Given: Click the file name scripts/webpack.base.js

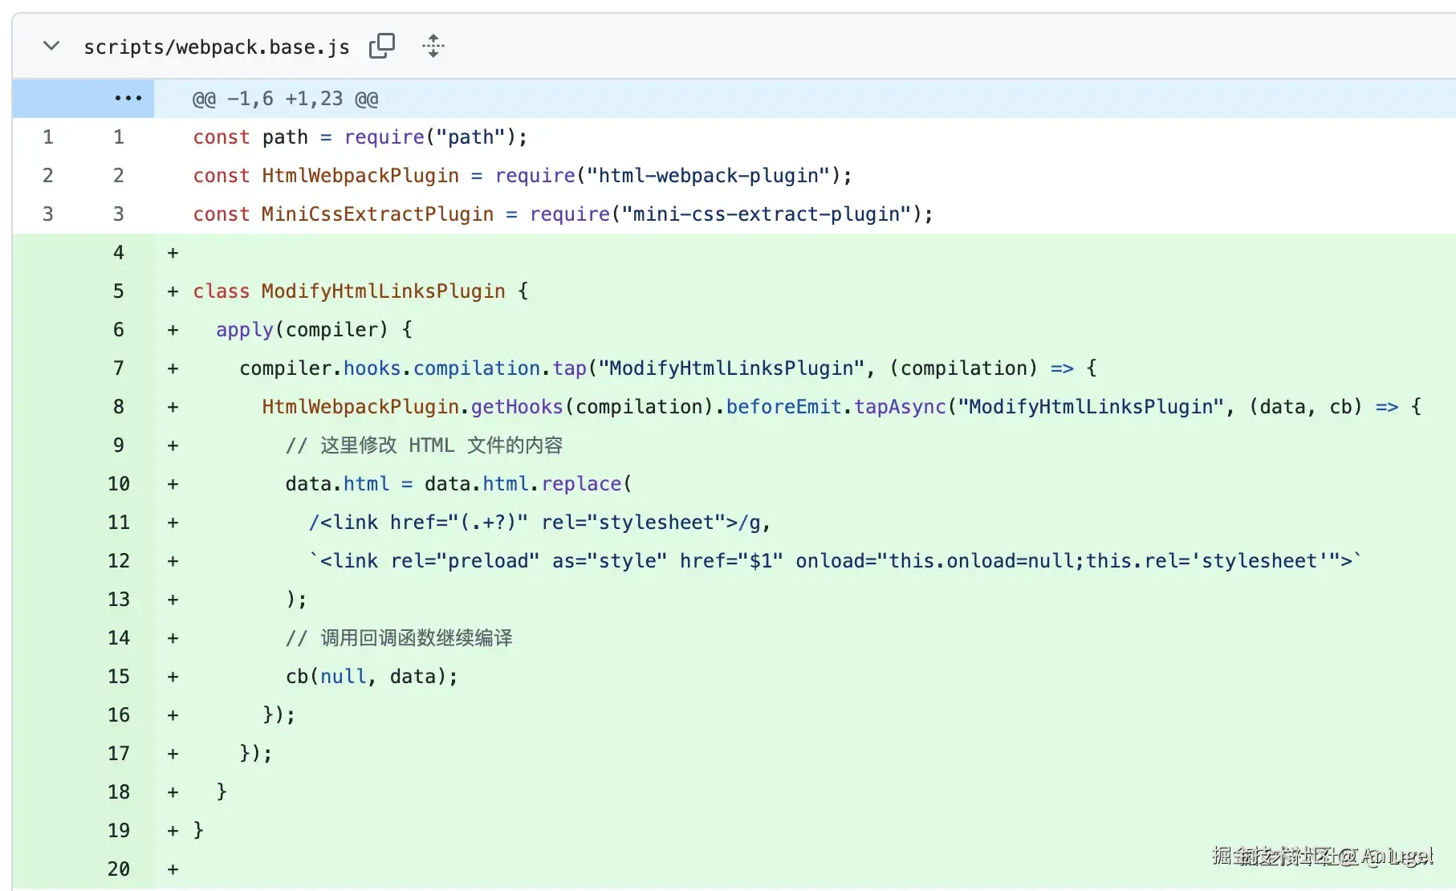Looking at the screenshot, I should (x=217, y=47).
